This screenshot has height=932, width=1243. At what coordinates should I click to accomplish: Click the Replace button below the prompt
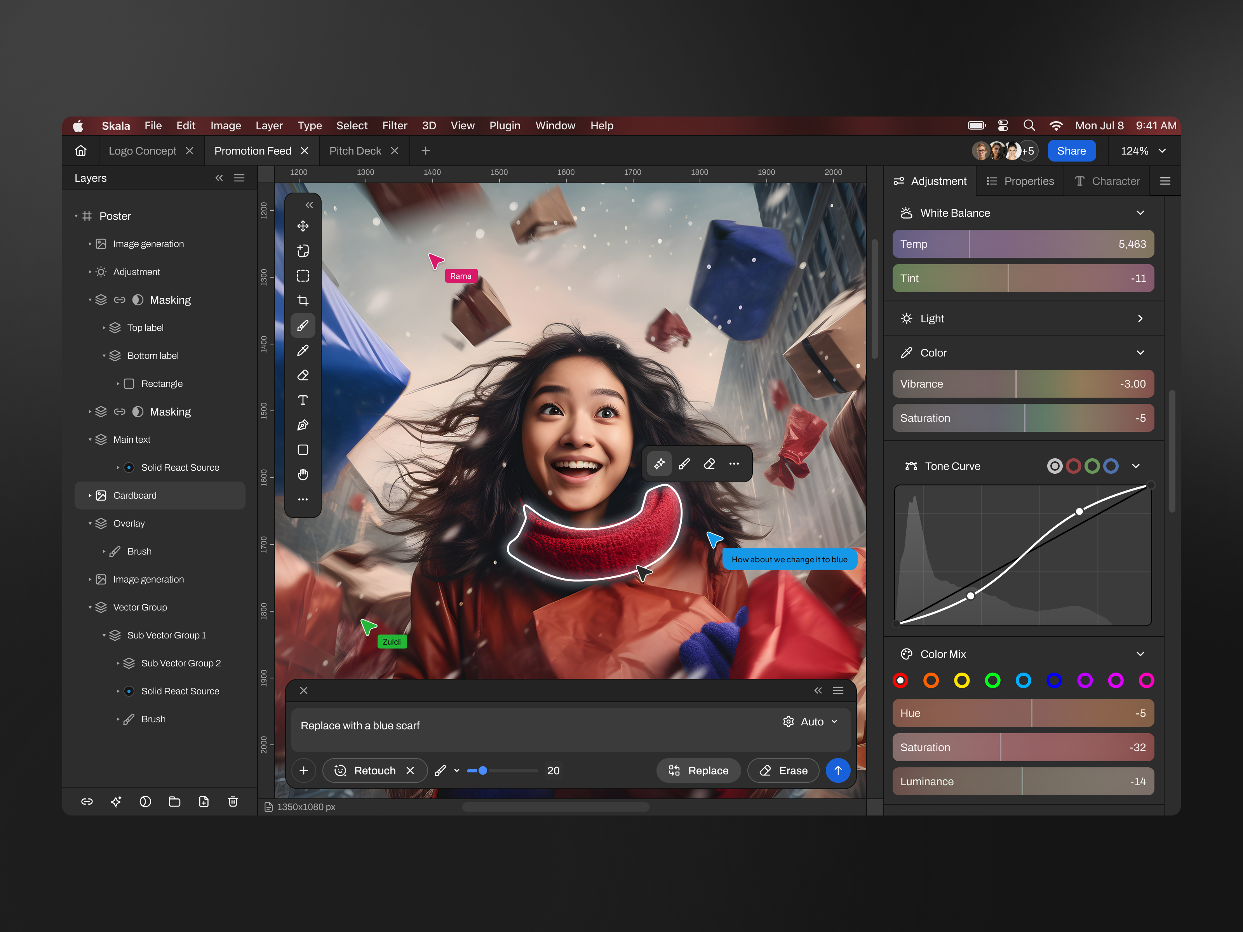pyautogui.click(x=698, y=770)
